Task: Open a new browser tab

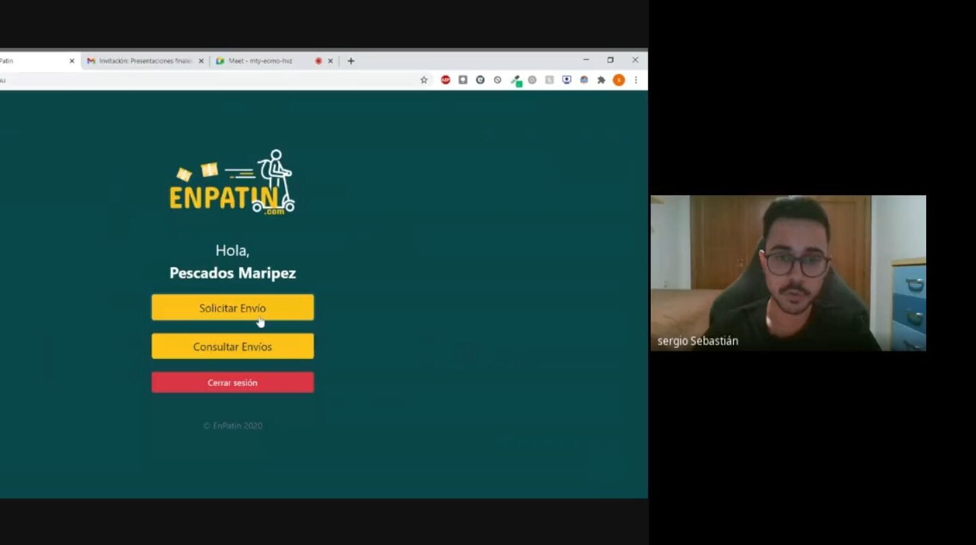Action: click(x=351, y=61)
